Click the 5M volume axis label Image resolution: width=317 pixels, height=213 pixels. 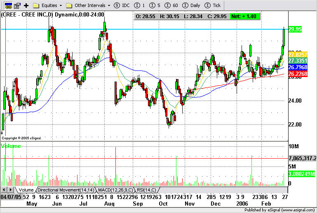(292, 166)
